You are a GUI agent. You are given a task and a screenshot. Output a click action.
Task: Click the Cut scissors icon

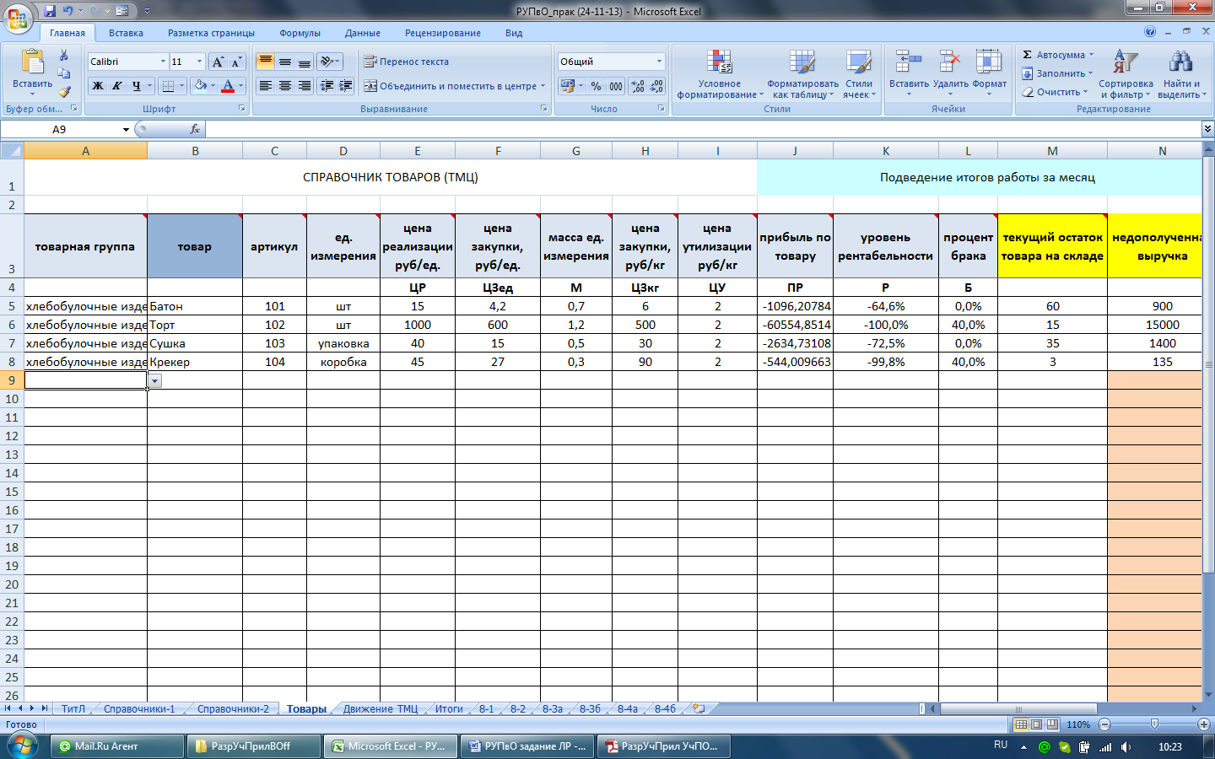(x=64, y=56)
